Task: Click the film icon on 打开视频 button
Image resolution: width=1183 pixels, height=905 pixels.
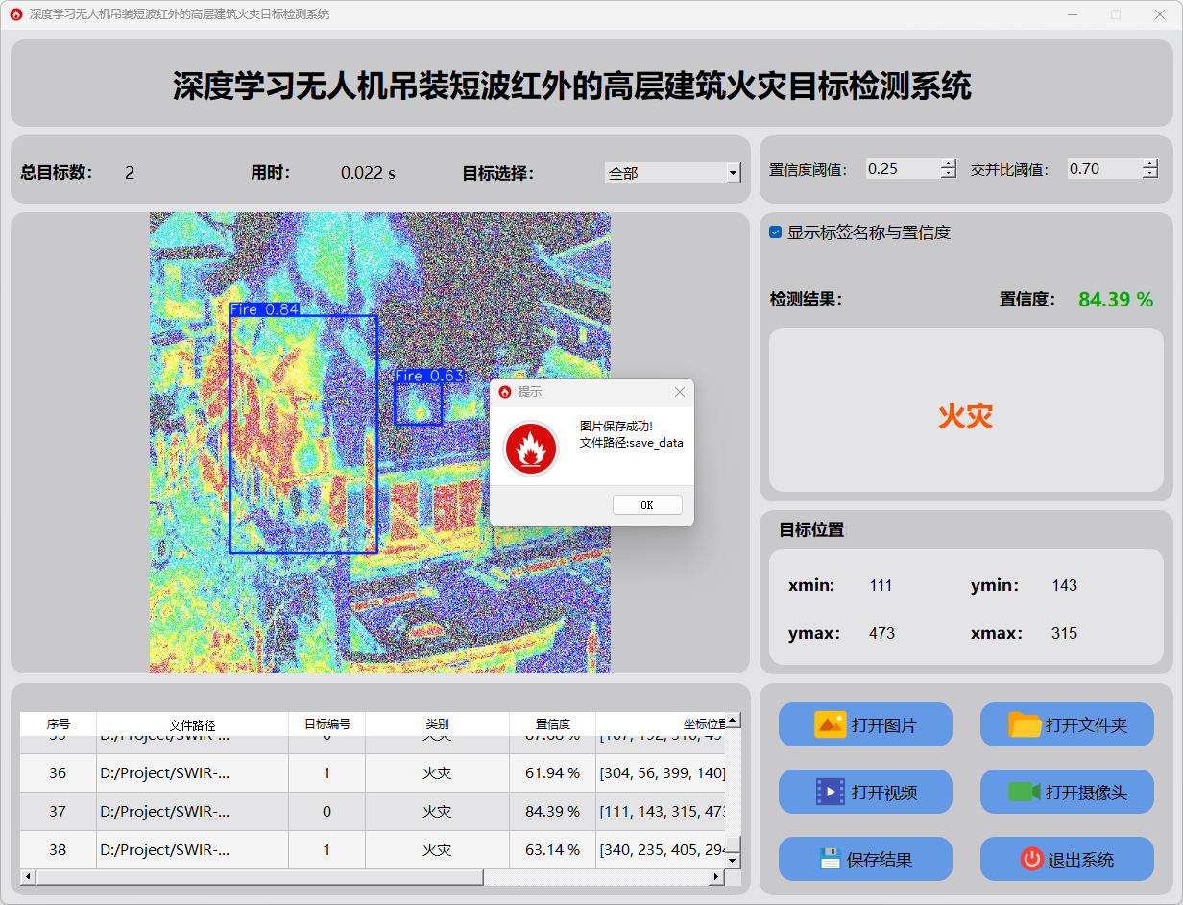Action: point(830,792)
